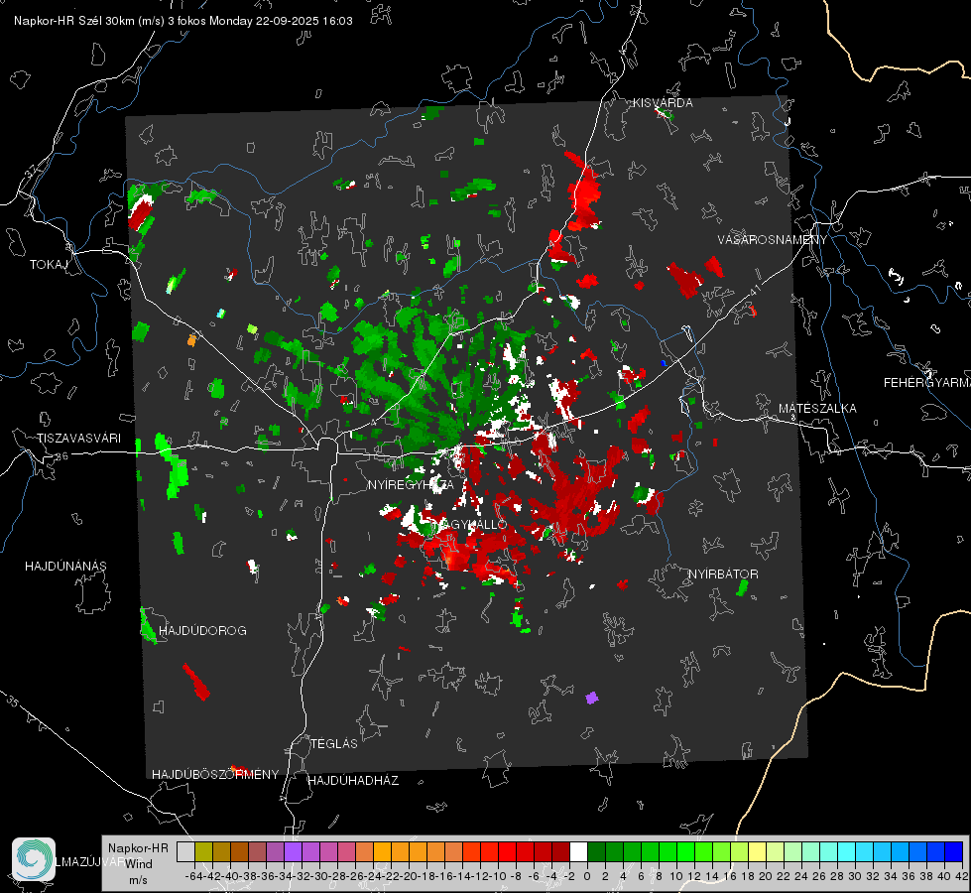This screenshot has height=893, width=971.
Task: Select the dark blue last legend swatch
Action: (x=954, y=851)
